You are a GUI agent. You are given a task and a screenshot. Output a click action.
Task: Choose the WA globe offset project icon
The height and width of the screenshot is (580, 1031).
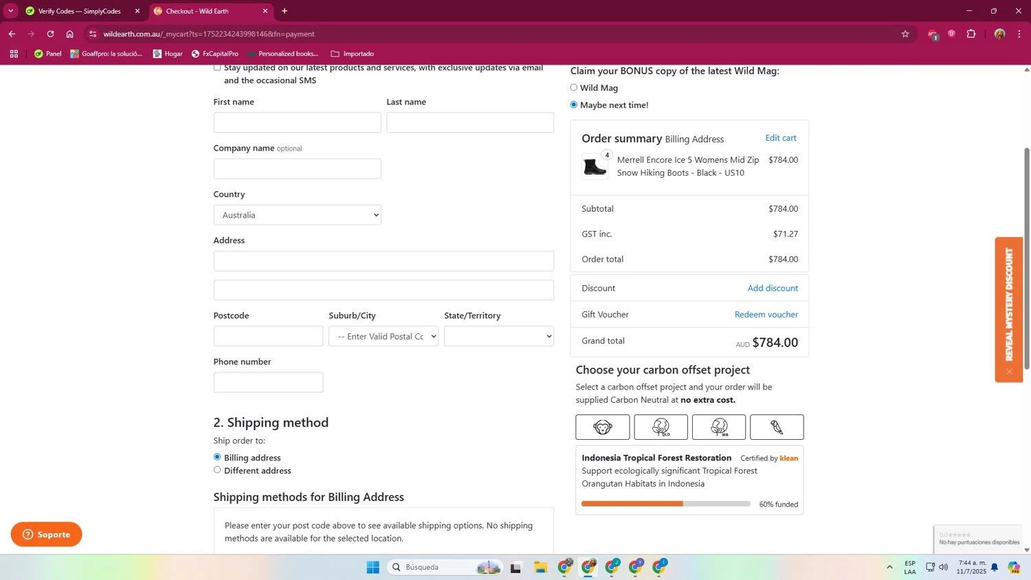pos(719,427)
